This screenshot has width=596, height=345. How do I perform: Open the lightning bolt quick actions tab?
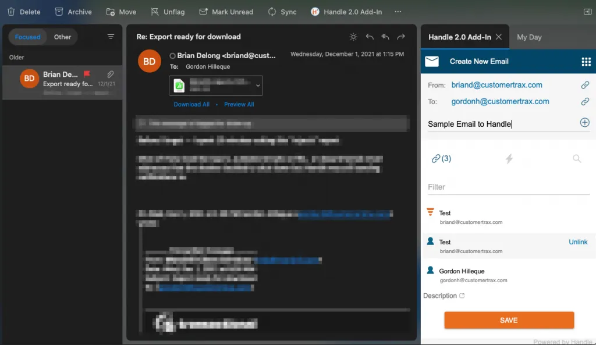tap(509, 158)
